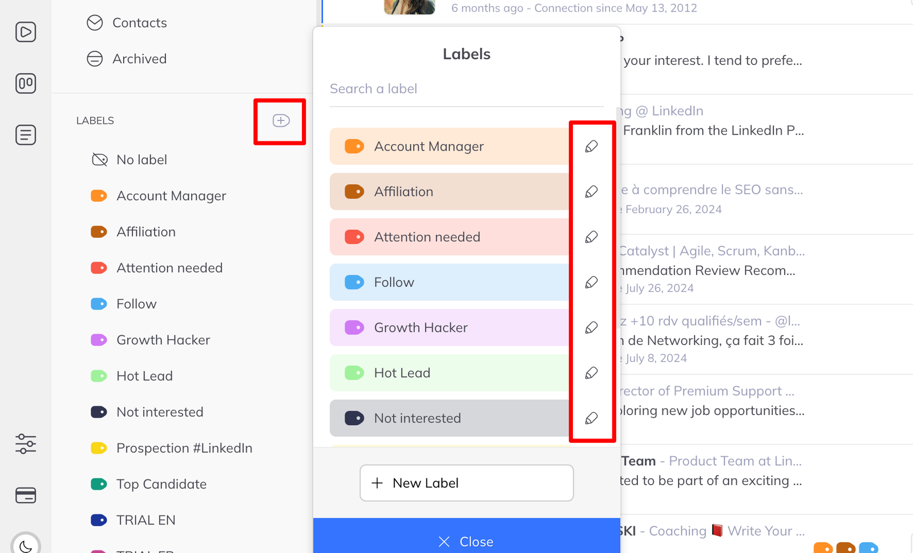913x553 pixels.
Task: Apply the Hot Lead label in the popup
Action: (449, 373)
